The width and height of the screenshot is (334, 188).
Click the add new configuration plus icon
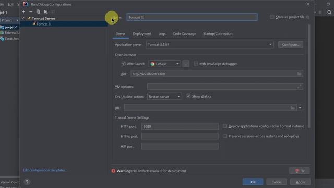click(x=23, y=12)
